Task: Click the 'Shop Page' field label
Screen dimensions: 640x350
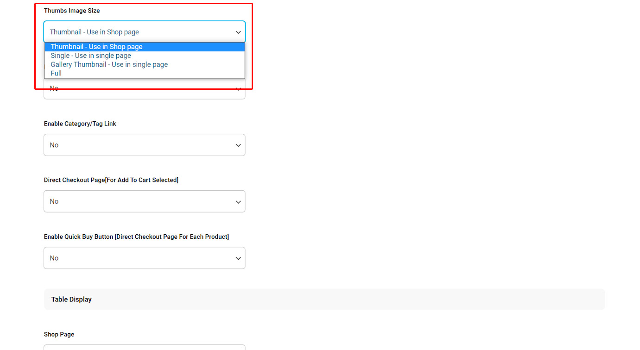Action: tap(59, 334)
